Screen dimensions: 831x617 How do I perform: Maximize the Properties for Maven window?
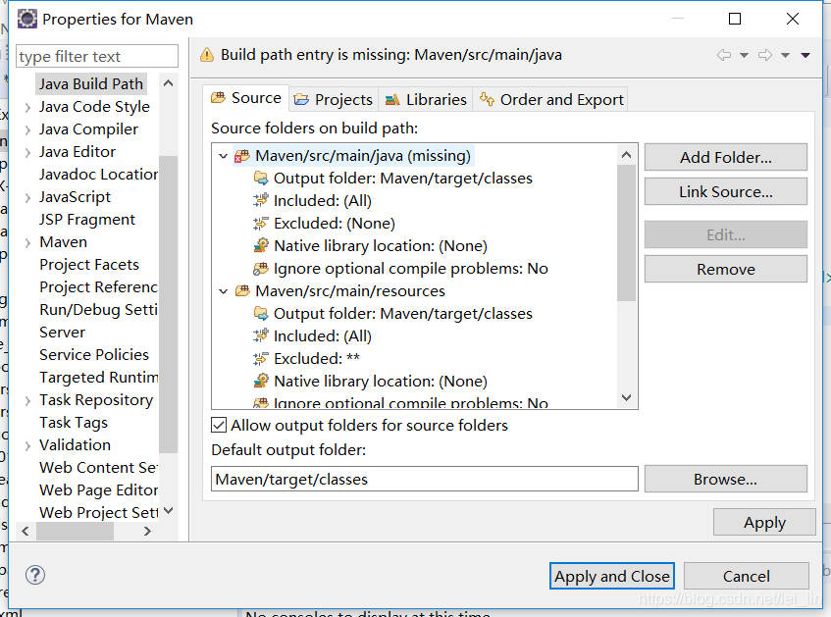click(735, 19)
